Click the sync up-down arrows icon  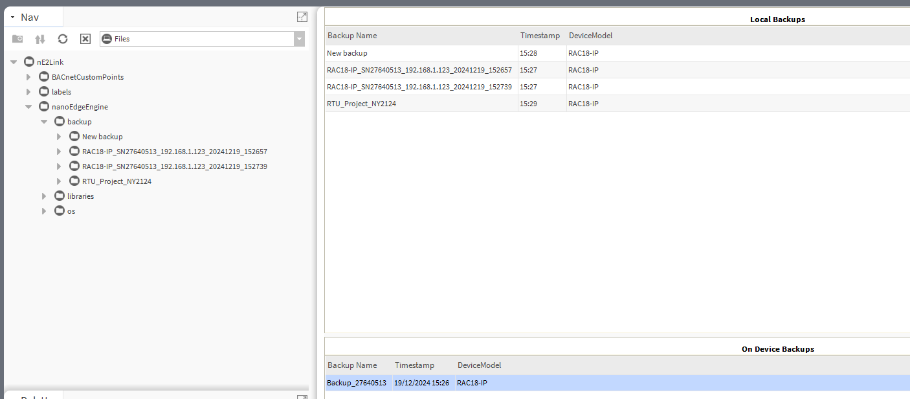point(40,39)
